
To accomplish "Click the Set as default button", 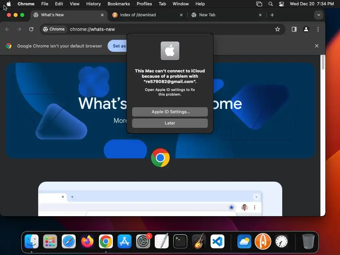I will point(117,46).
